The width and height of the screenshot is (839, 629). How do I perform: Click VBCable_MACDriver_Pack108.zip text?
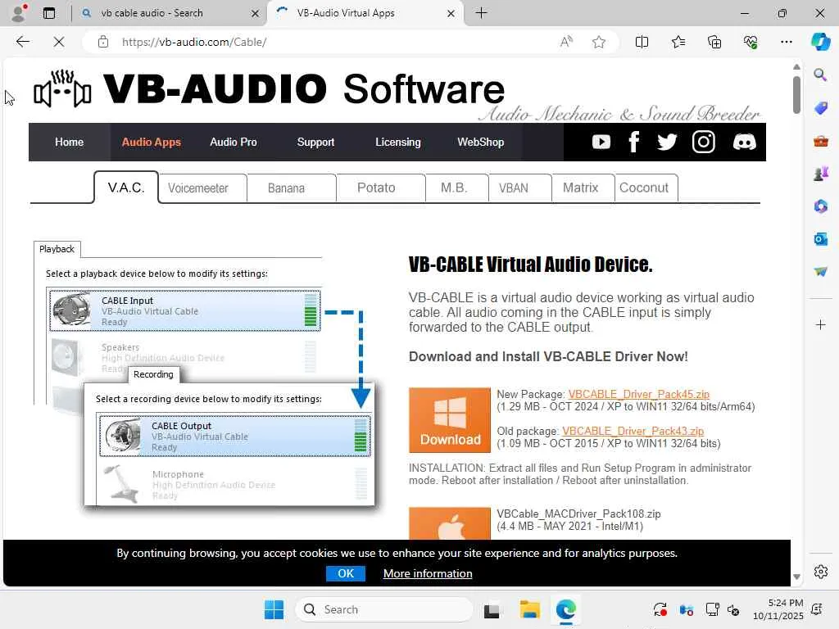point(578,514)
